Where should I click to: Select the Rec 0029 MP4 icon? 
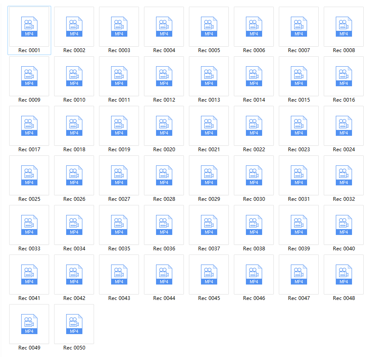click(x=209, y=175)
